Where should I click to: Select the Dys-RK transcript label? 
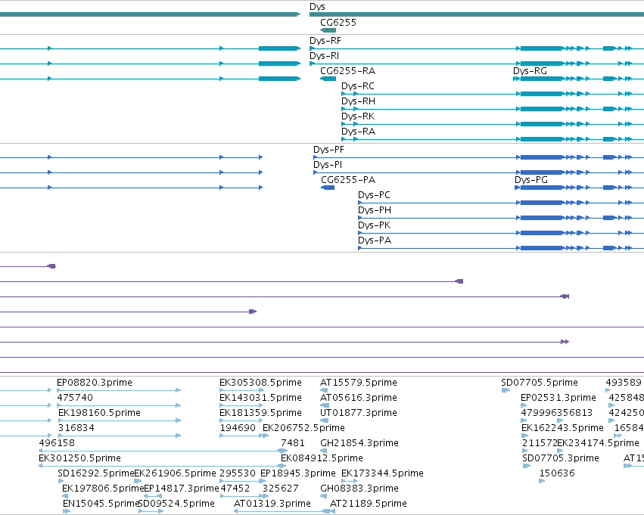tap(358, 116)
